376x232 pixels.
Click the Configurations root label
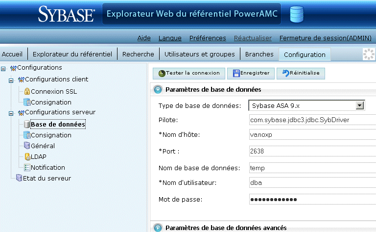pyautogui.click(x=40, y=68)
